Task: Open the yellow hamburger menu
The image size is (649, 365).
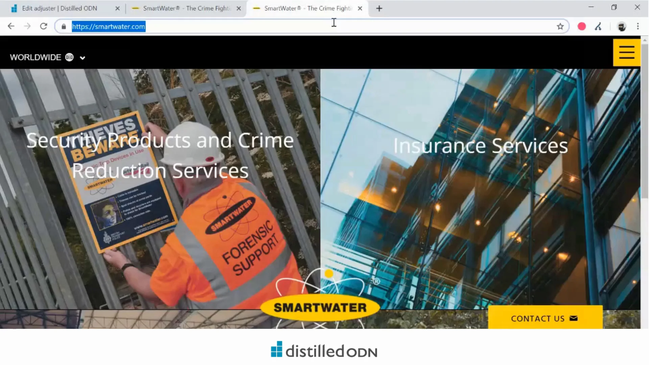Action: [627, 52]
